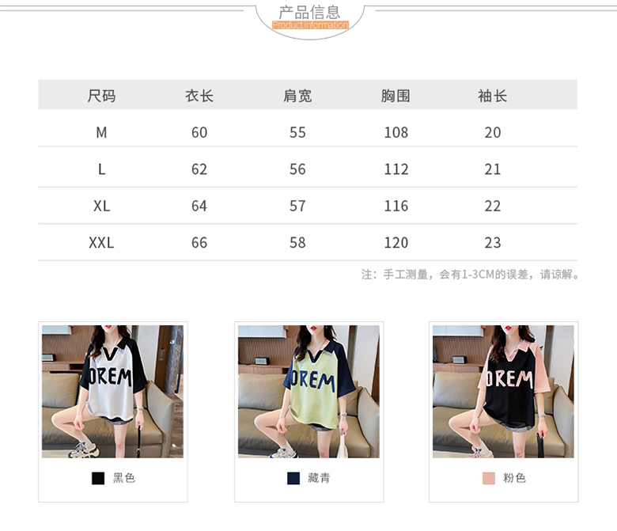617x531 pixels.
Task: Open the green and navy shirt photo
Action: 308,391
